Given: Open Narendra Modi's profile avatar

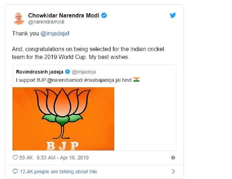Looking at the screenshot, I should click(x=19, y=18).
